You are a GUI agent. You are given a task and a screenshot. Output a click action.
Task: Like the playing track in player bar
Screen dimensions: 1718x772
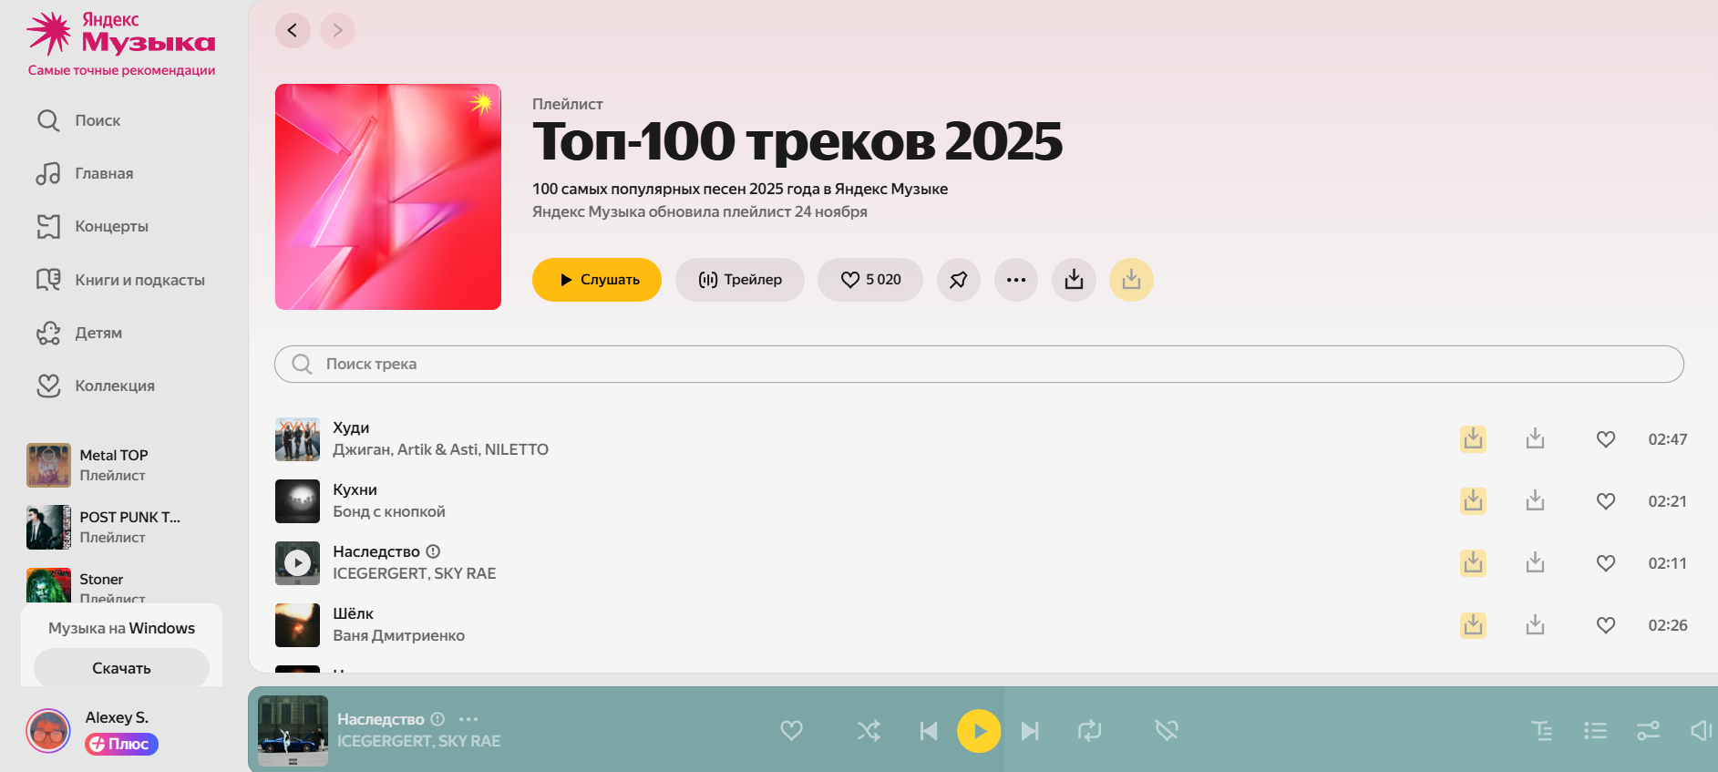click(x=791, y=730)
